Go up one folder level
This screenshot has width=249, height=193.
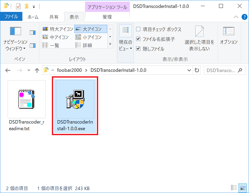37,70
